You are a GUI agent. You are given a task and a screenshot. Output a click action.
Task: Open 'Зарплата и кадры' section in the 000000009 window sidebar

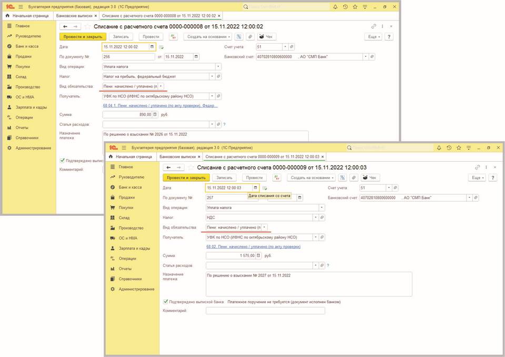134,249
